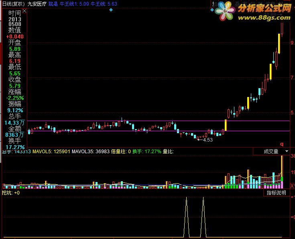Select the 成交量 indicator name

coord(271,151)
